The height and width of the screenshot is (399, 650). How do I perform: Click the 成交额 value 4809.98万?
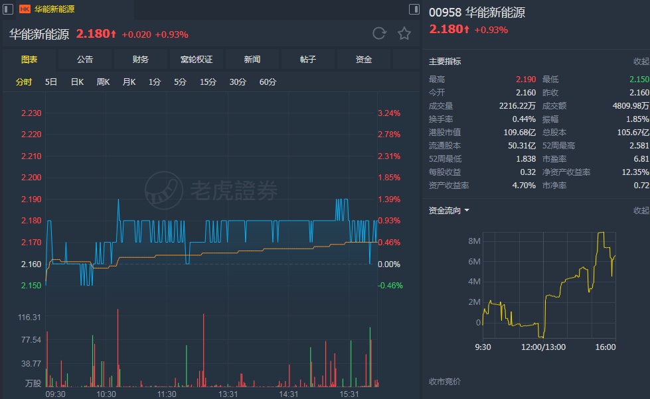pyautogui.click(x=631, y=105)
